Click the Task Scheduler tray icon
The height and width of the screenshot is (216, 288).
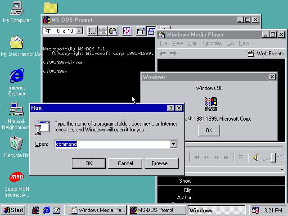click(255, 210)
